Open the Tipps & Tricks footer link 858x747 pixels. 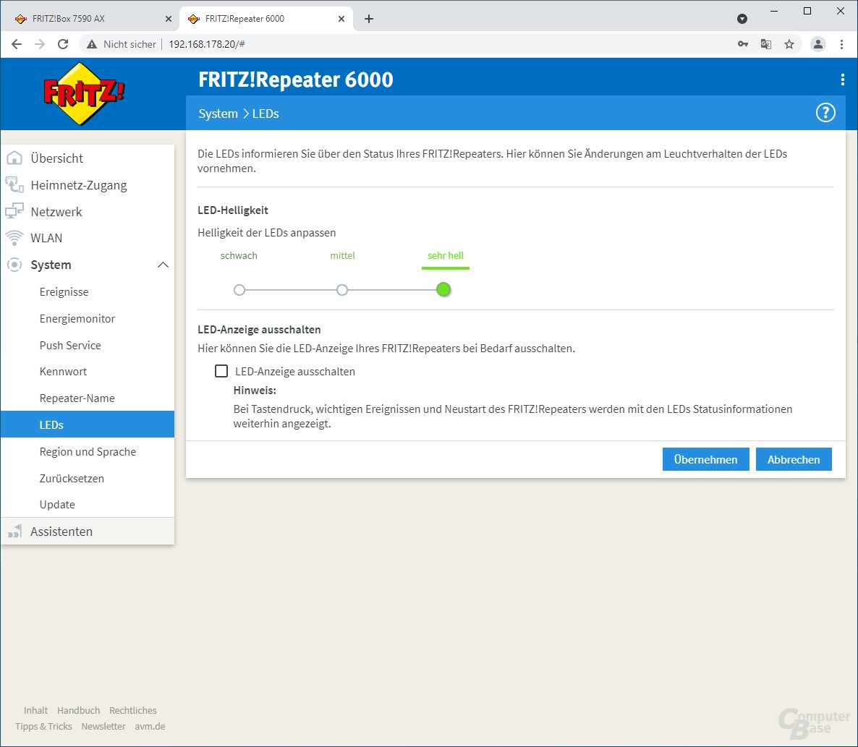click(44, 726)
